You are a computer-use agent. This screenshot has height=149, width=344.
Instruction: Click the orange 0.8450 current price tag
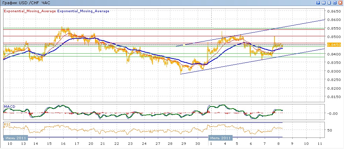334,45
